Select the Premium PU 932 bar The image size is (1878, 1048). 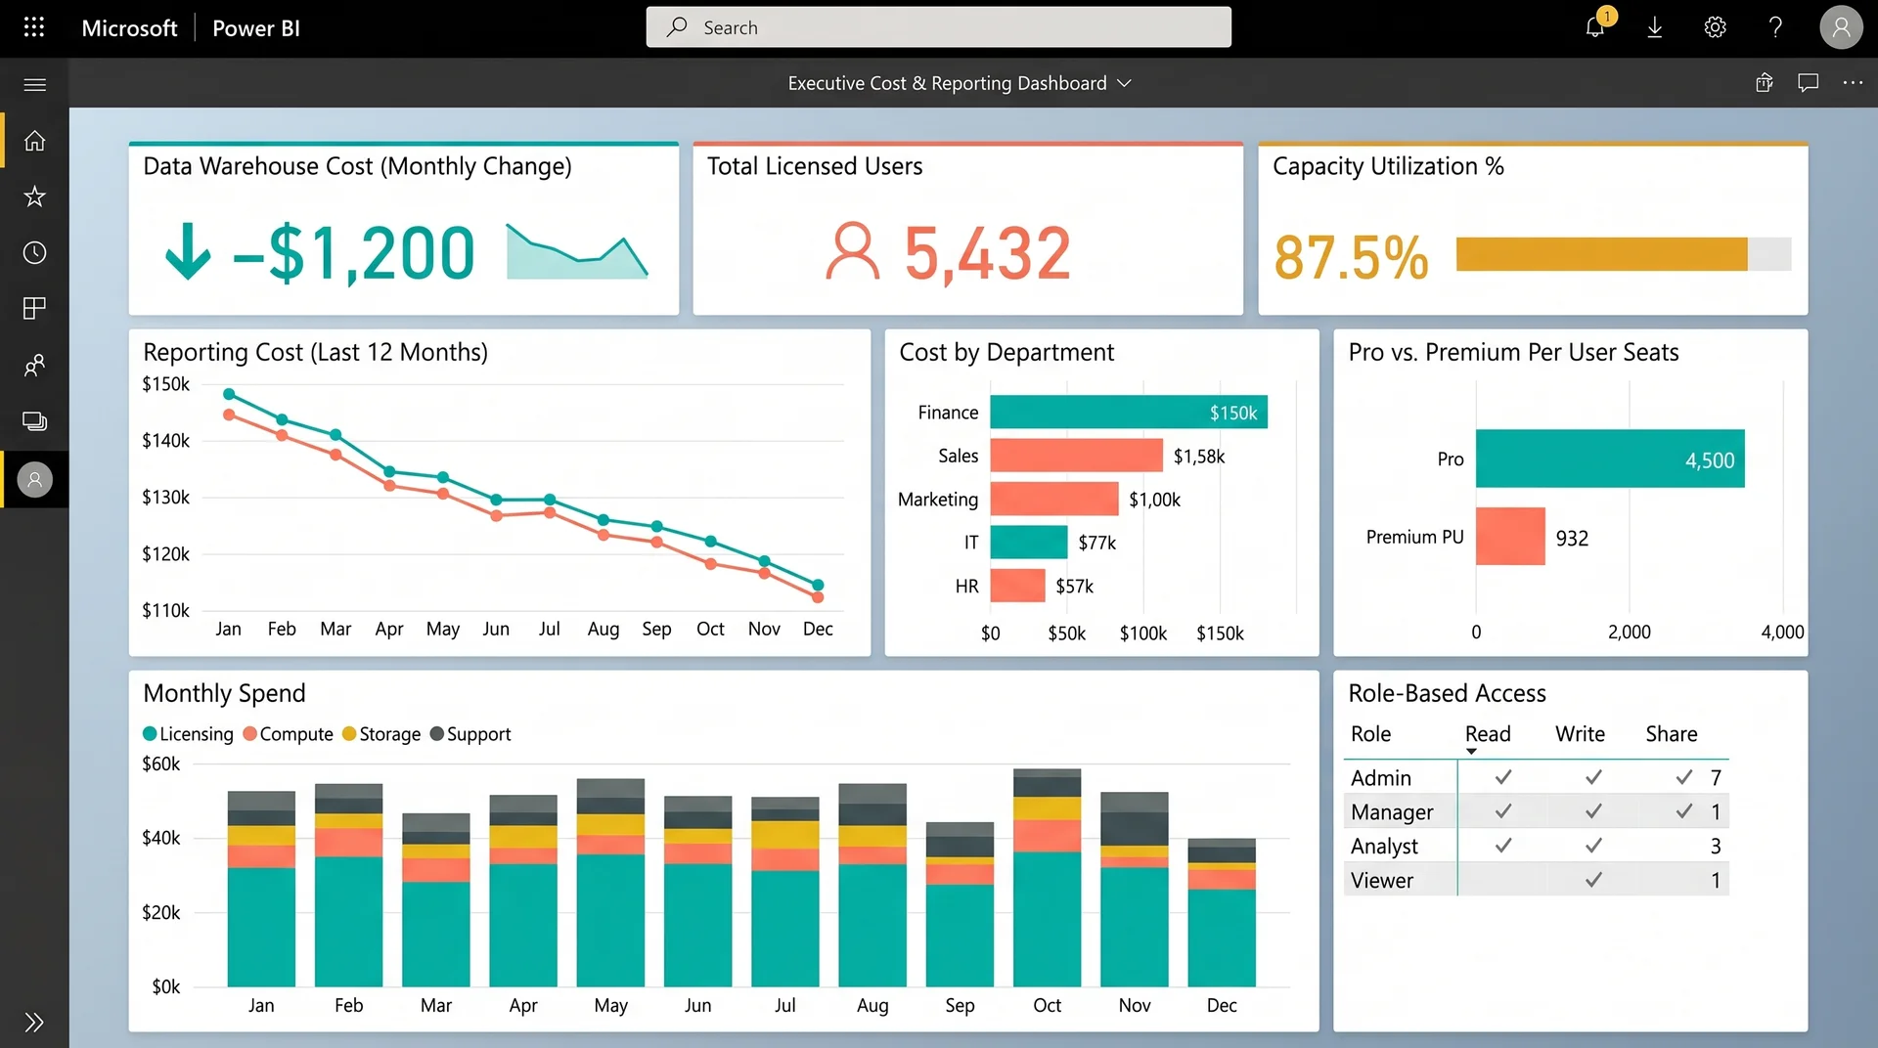click(x=1510, y=536)
